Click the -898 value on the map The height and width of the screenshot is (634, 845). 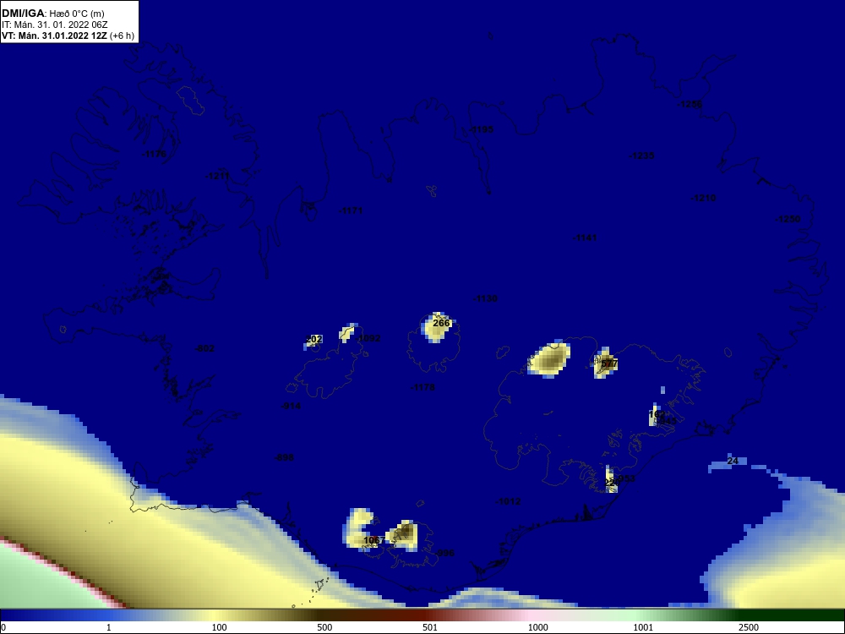[284, 457]
